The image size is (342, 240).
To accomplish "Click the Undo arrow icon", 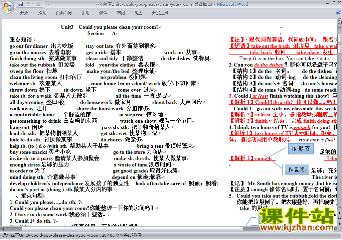I will coord(27,4).
